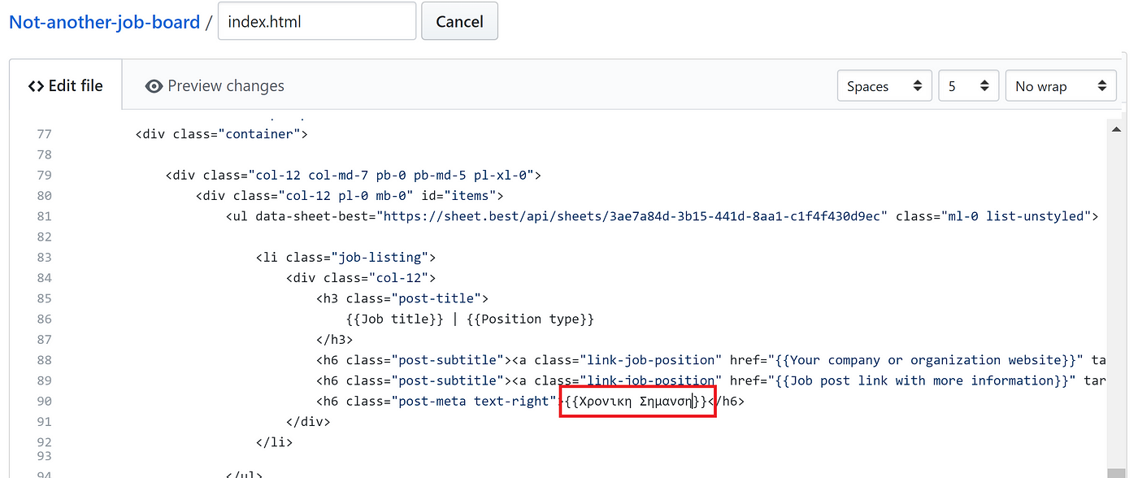Click the div class="col-12" on line 84
The height and width of the screenshot is (478, 1138).
(362, 278)
